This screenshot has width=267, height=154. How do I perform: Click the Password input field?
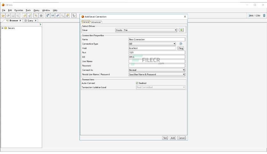[x=157, y=66]
